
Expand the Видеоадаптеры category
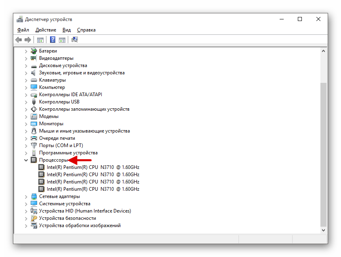[x=26, y=58]
